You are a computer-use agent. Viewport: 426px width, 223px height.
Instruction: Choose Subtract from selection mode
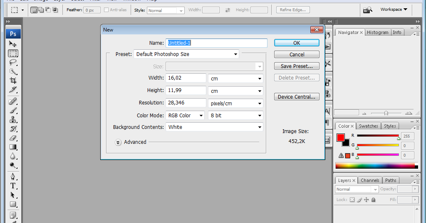coord(48,10)
